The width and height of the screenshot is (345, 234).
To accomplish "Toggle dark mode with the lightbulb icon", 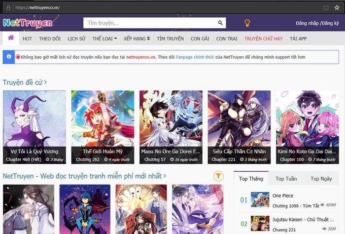I will (247, 23).
